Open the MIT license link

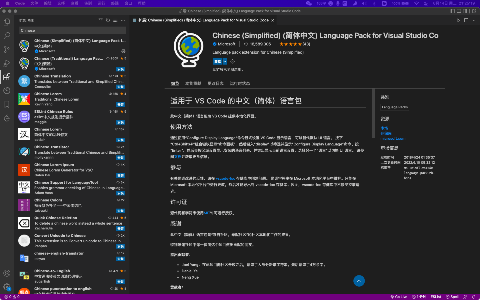point(207,213)
